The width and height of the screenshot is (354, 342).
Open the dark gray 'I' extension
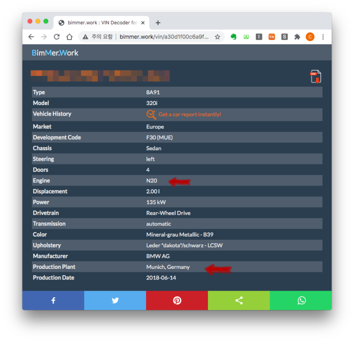pyautogui.click(x=259, y=37)
